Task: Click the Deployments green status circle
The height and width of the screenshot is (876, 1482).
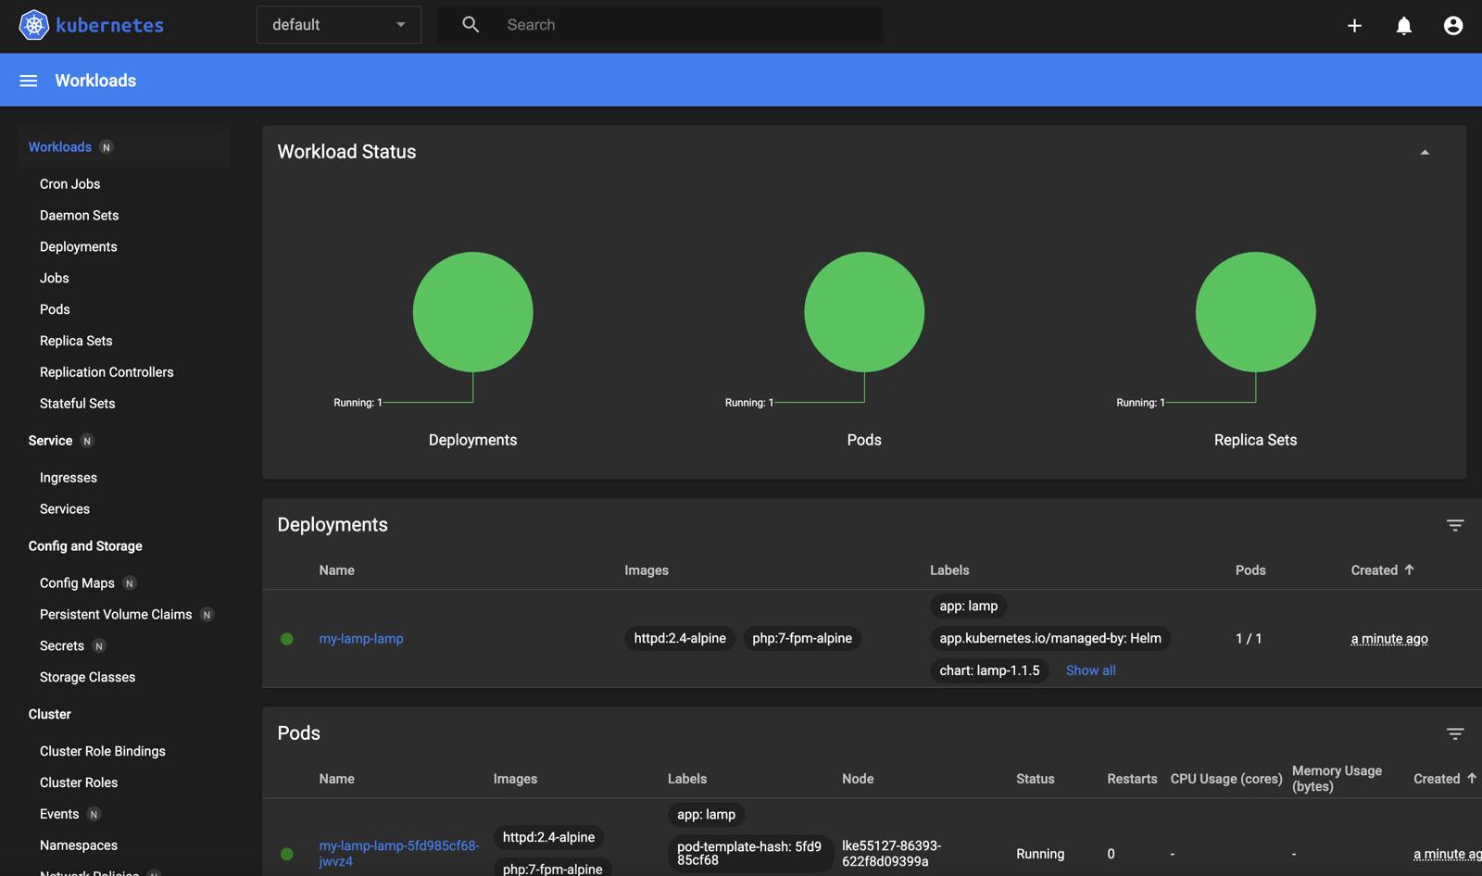Action: [472, 312]
